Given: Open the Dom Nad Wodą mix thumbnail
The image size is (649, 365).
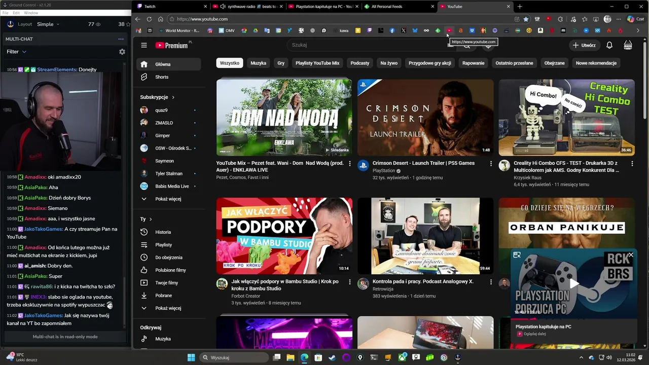Looking at the screenshot, I should click(284, 118).
